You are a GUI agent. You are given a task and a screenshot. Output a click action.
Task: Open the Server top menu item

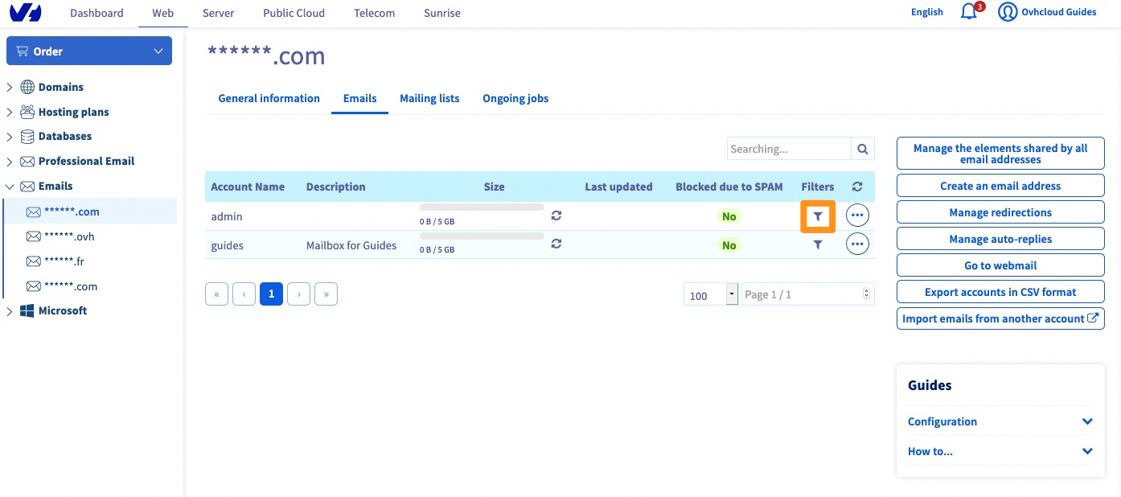(218, 13)
